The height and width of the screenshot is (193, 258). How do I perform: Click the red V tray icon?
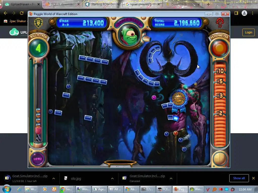[x=208, y=189]
